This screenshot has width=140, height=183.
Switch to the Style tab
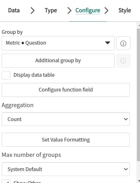click(125, 11)
